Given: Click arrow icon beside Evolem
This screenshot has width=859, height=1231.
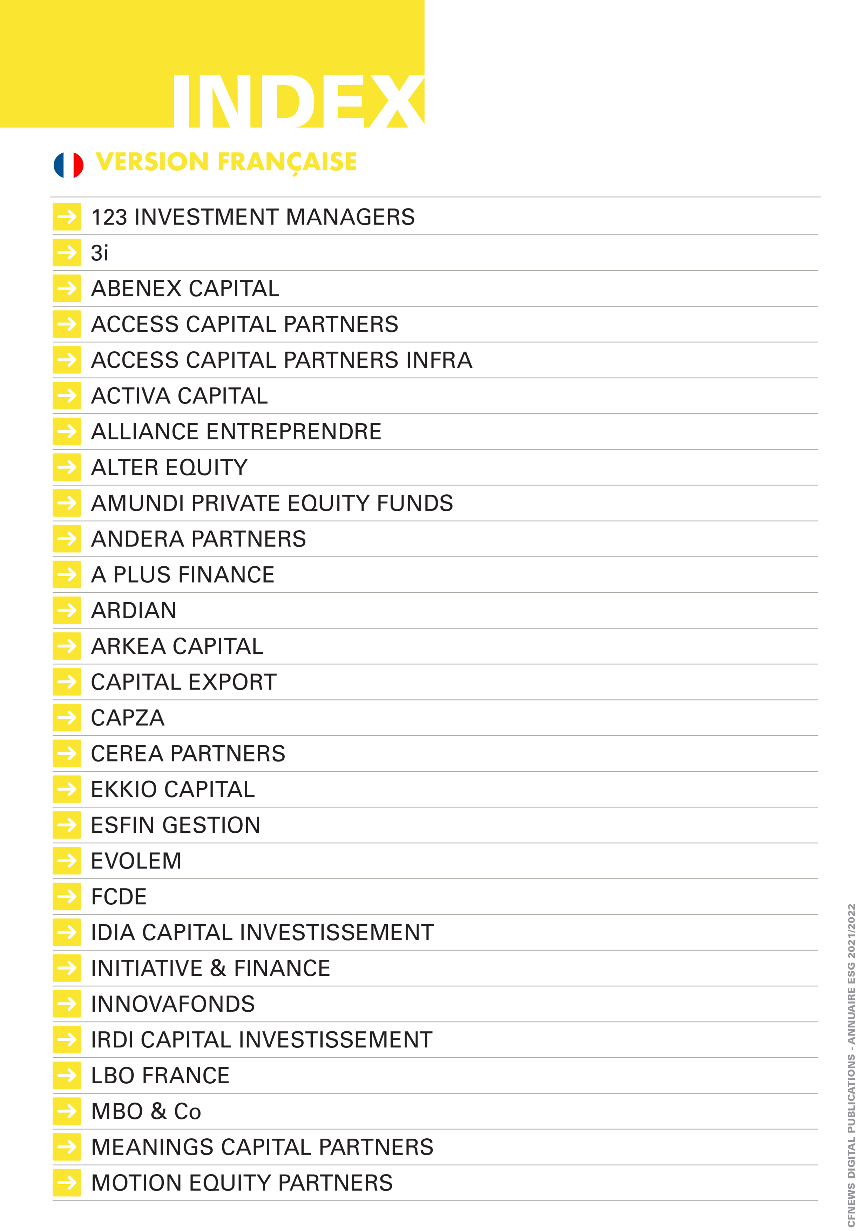Looking at the screenshot, I should tap(67, 860).
